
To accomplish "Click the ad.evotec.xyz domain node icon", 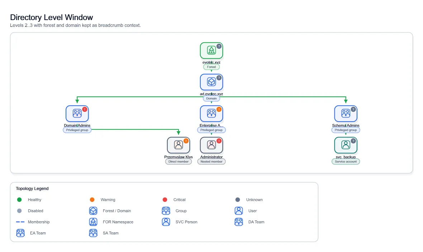I will coord(211,82).
